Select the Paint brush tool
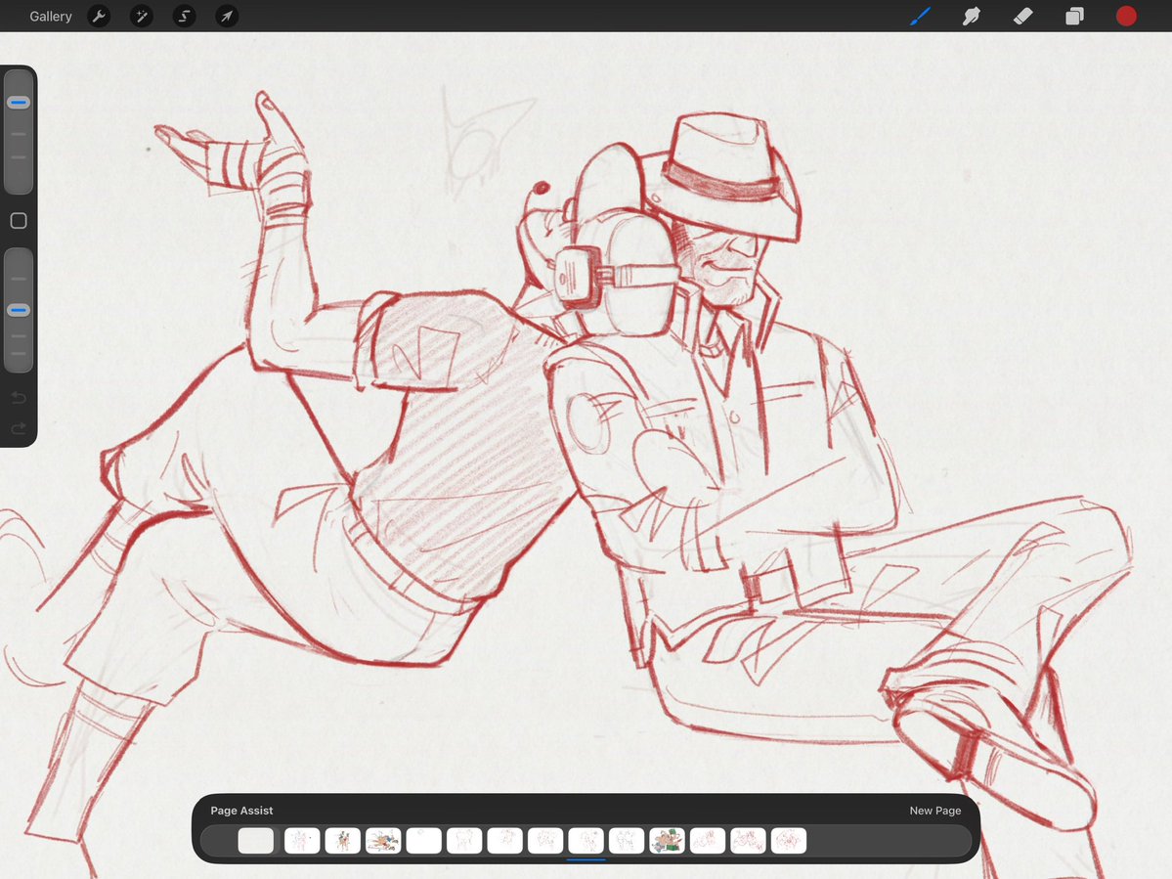Viewport: 1172px width, 879px height. pos(920,16)
